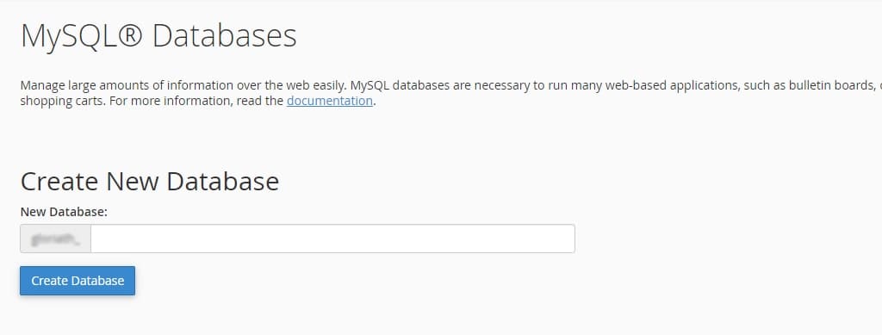
Task: Click the period after the documentation link
Action: pos(375,102)
